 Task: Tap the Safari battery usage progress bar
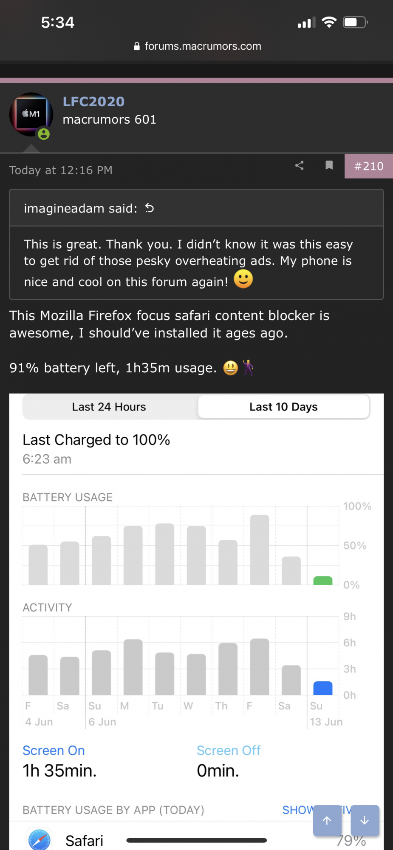[197, 840]
